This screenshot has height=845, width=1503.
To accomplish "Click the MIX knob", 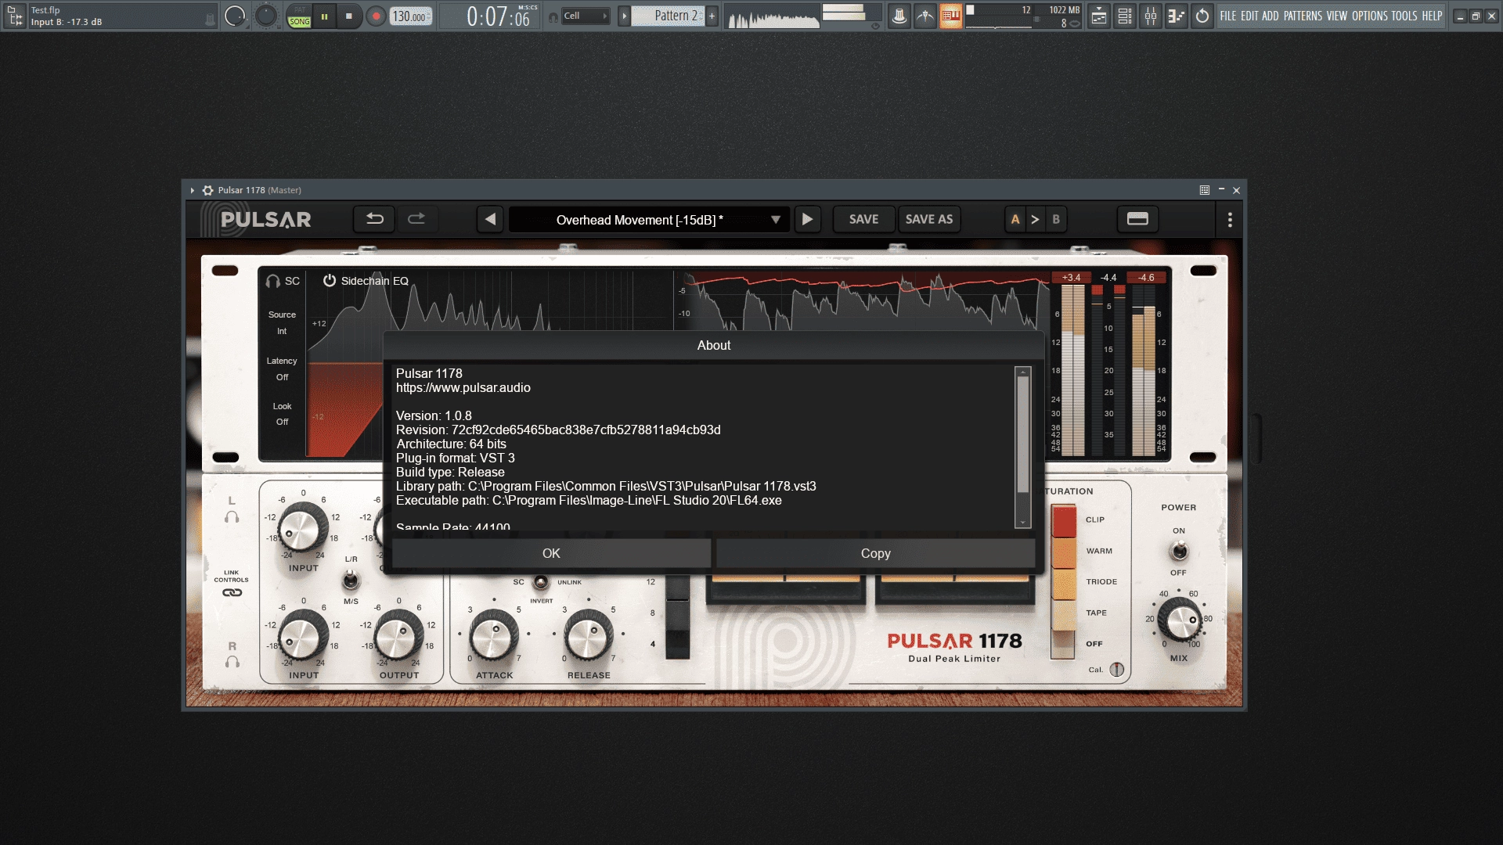I will (x=1179, y=621).
